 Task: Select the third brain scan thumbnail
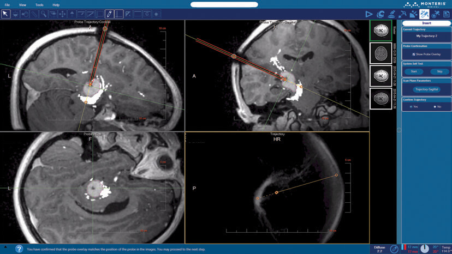(x=381, y=76)
